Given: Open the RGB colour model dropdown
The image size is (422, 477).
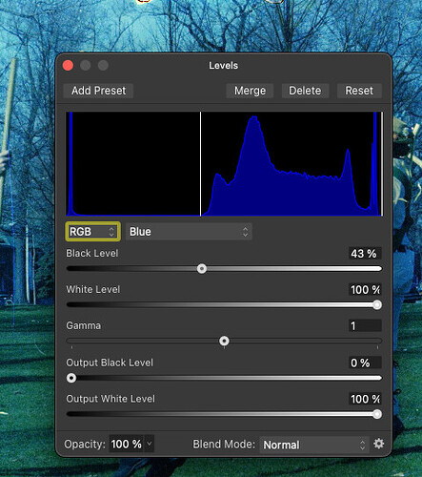Looking at the screenshot, I should click(92, 232).
